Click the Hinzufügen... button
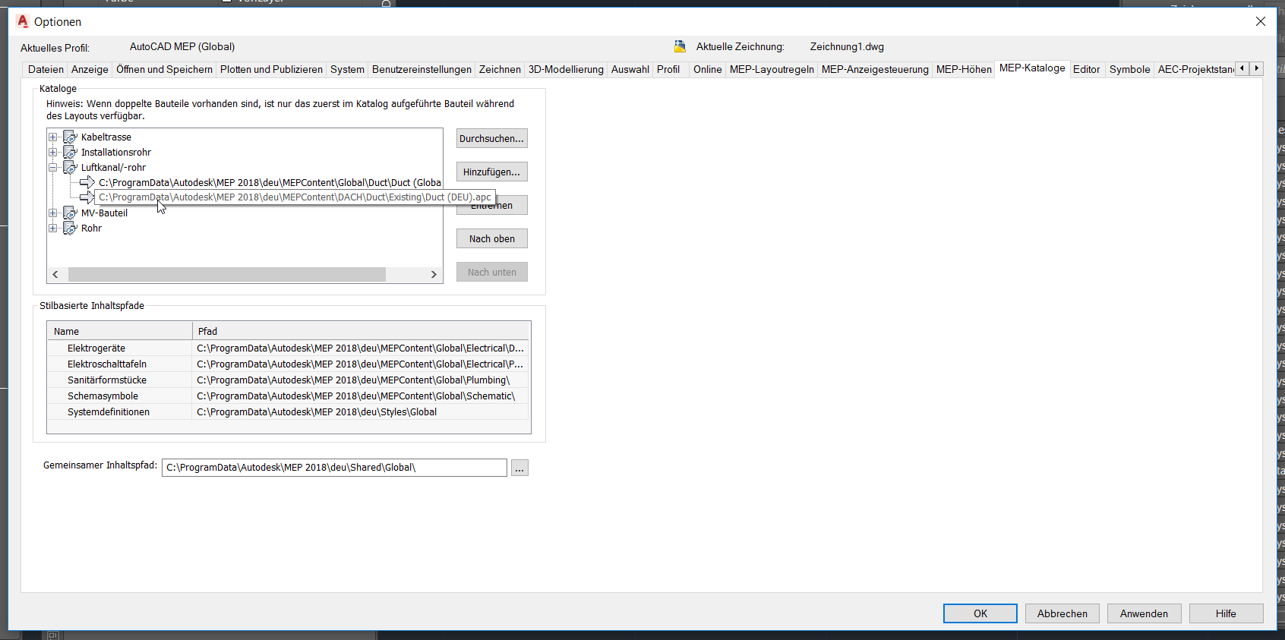 click(x=492, y=172)
